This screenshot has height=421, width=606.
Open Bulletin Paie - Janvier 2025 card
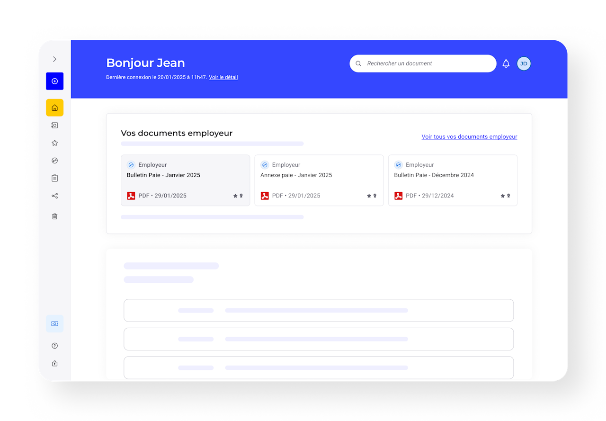(185, 180)
